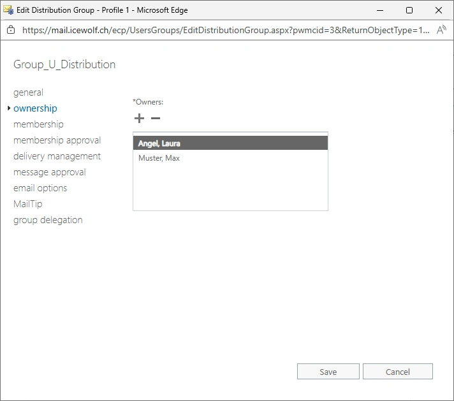Image resolution: width=454 pixels, height=401 pixels.
Task: Click the plus icon to add owner
Action: [x=139, y=119]
